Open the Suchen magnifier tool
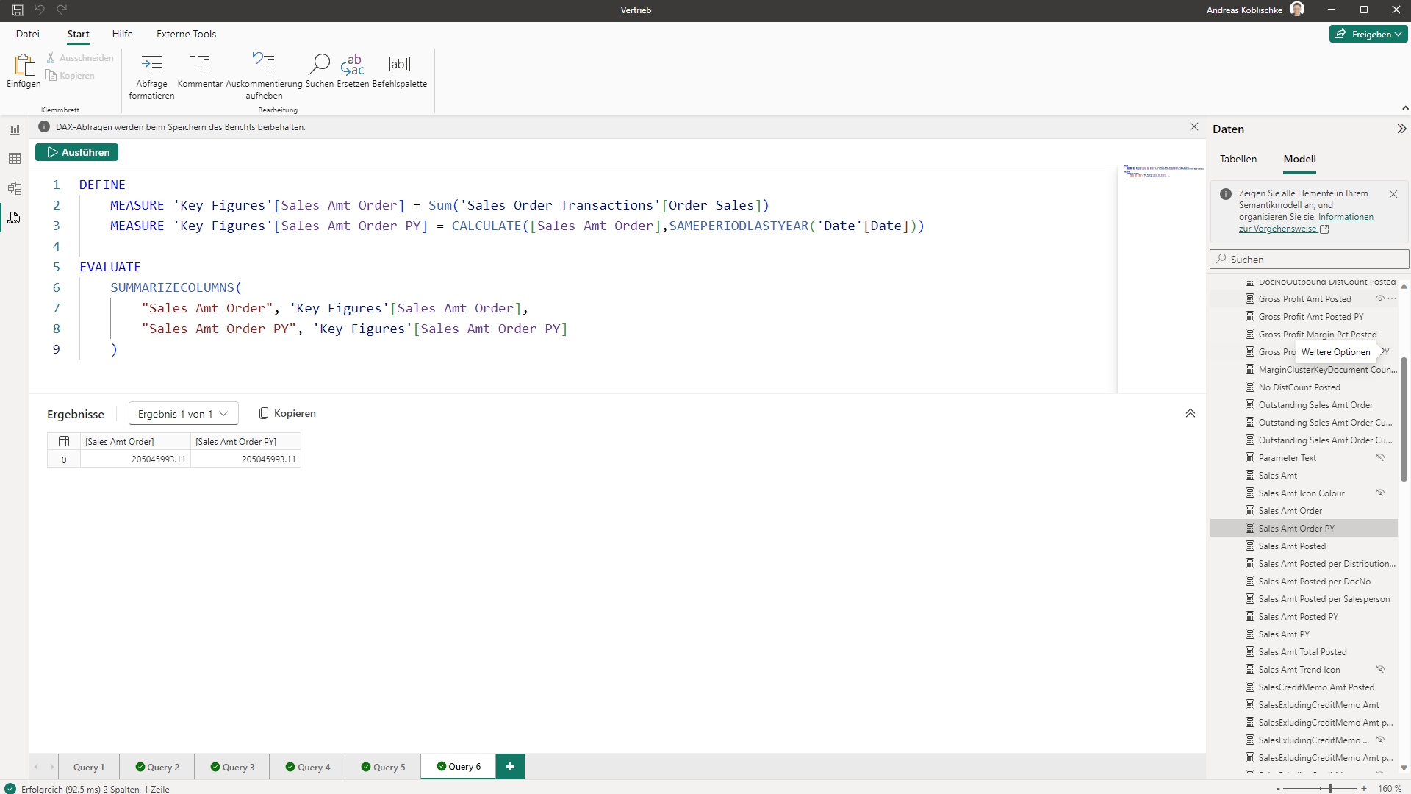The width and height of the screenshot is (1411, 794). click(x=319, y=65)
